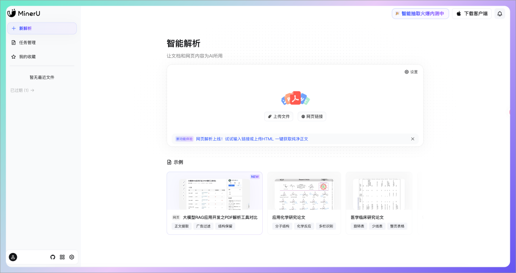Click the globe icon in 网页链接
Image resolution: width=516 pixels, height=273 pixels.
[303, 117]
